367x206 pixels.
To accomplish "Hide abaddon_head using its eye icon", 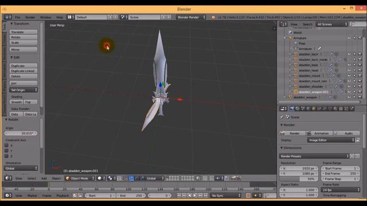I will point(349,70).
